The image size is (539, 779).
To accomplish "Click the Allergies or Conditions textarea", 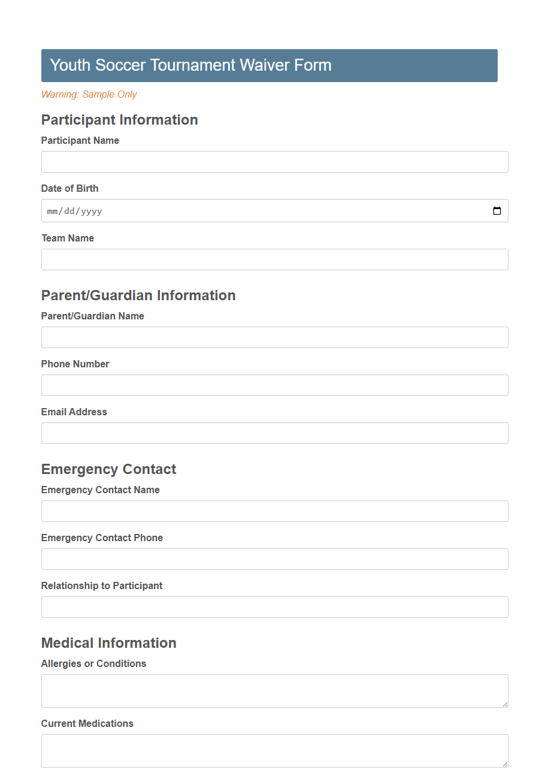I will point(274,689).
